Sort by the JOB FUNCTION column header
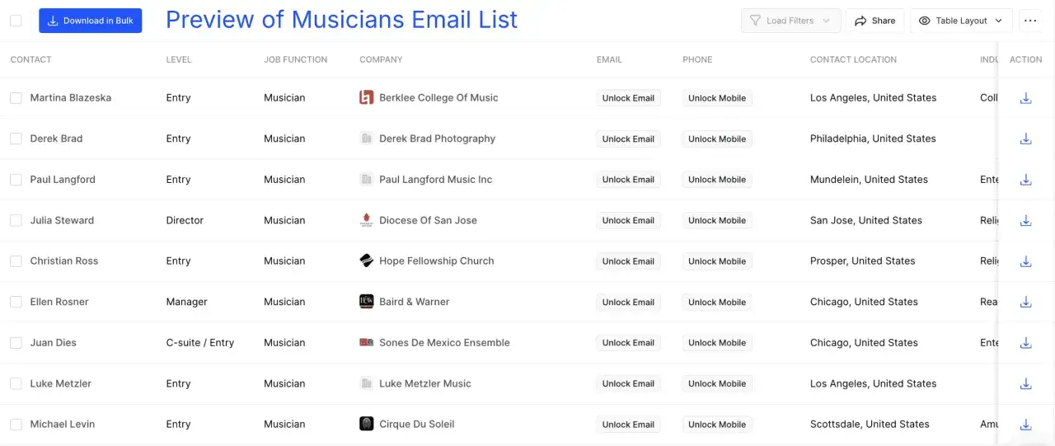1055x446 pixels. click(295, 59)
